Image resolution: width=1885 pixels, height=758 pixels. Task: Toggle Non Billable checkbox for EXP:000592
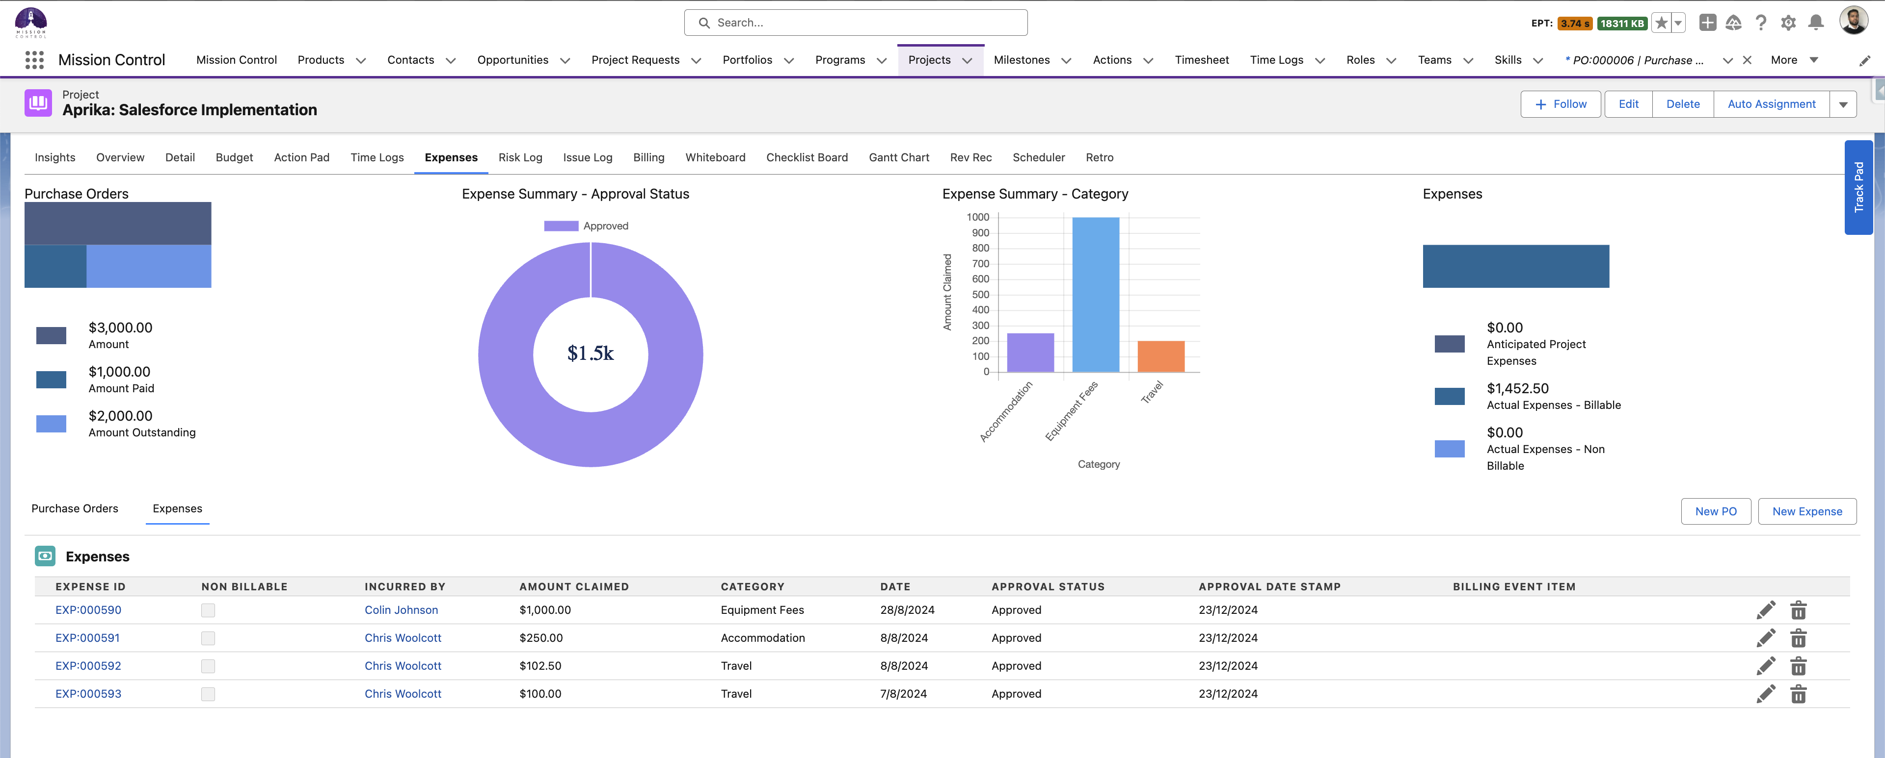coord(208,666)
